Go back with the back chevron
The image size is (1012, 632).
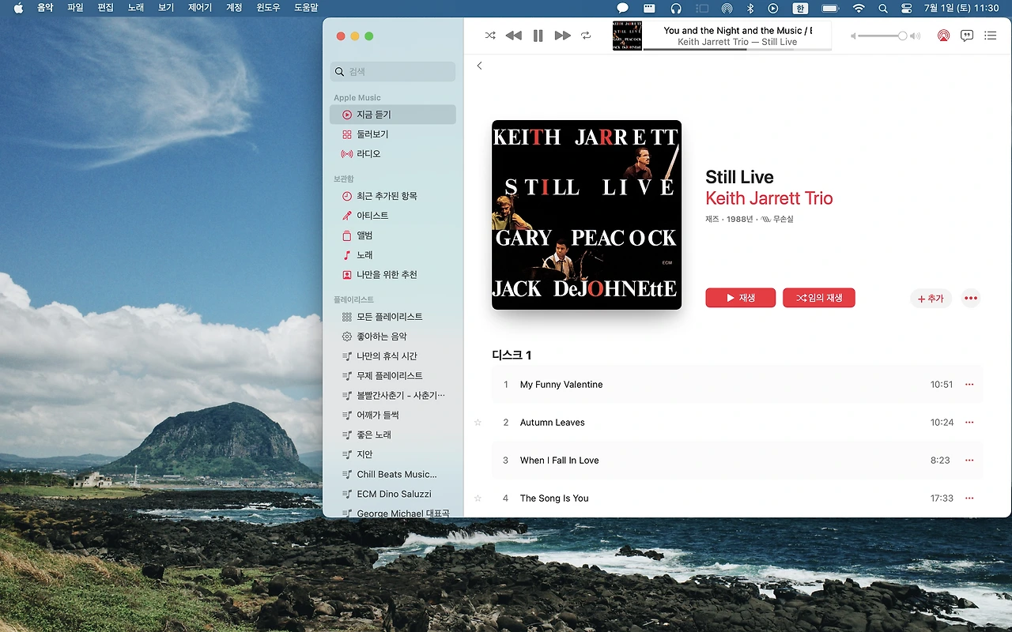click(x=479, y=66)
